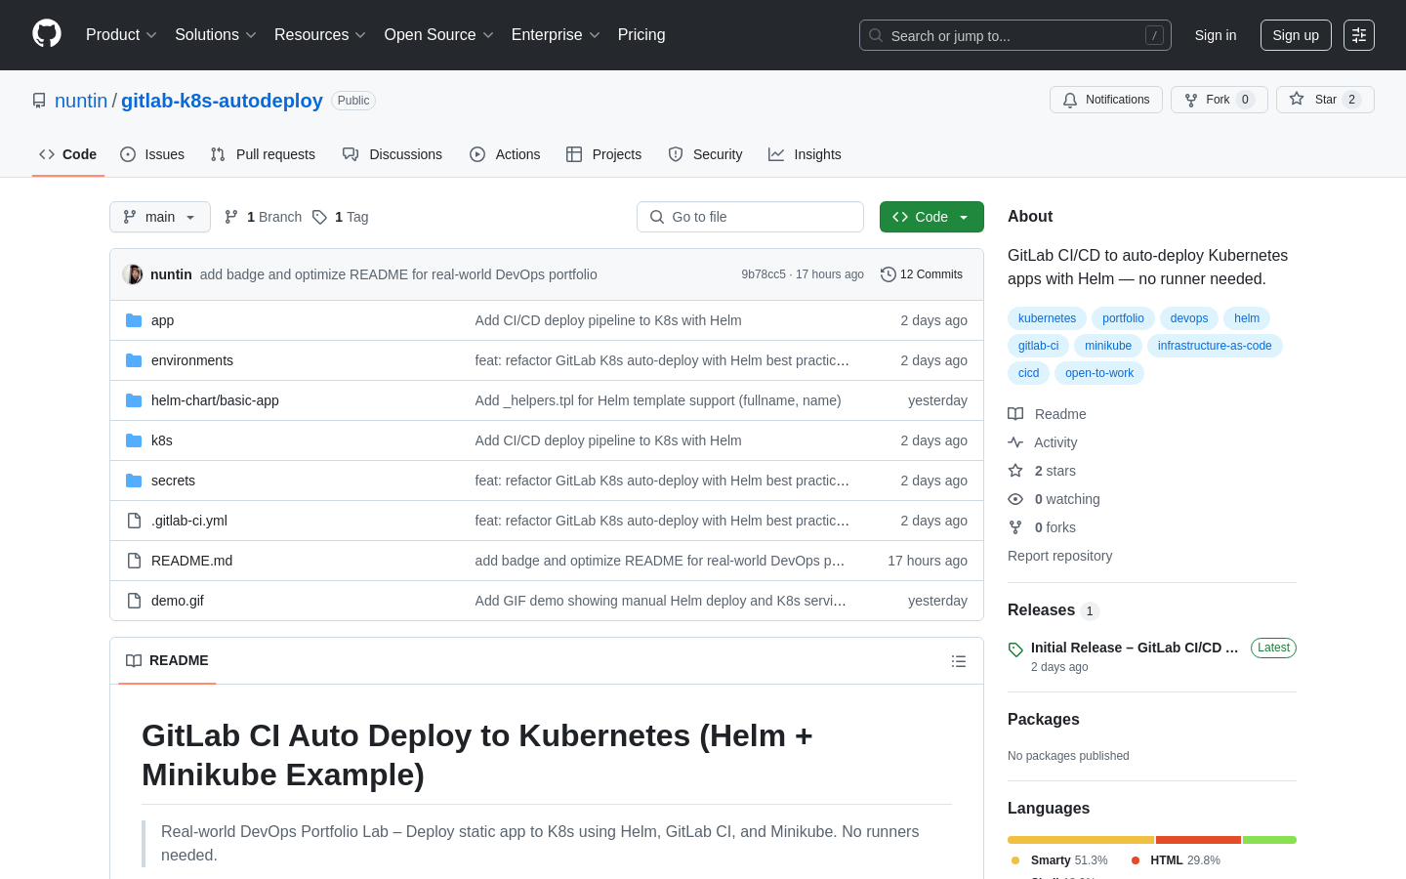
Task: Expand the Solutions menu
Action: click(216, 35)
